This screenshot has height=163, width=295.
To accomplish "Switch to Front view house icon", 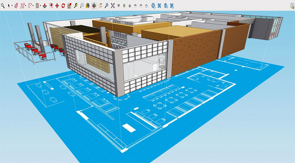I will click(x=130, y=6).
